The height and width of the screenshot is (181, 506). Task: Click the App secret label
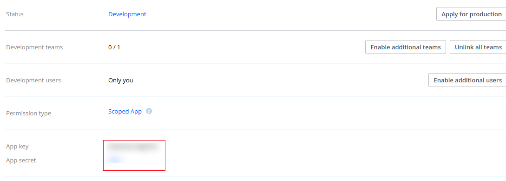[x=21, y=161]
